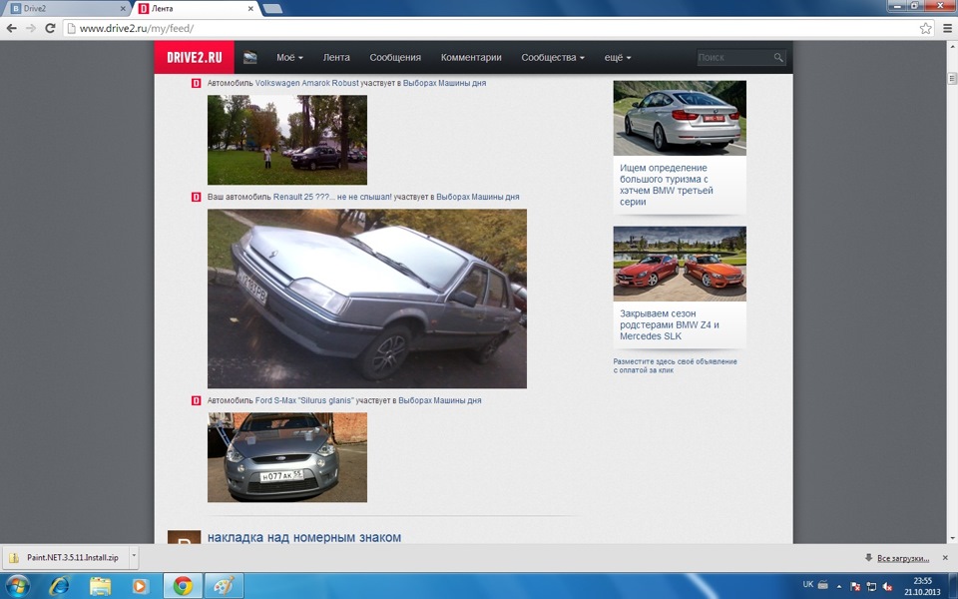
Task: Show hidden system tray icons
Action: [838, 586]
